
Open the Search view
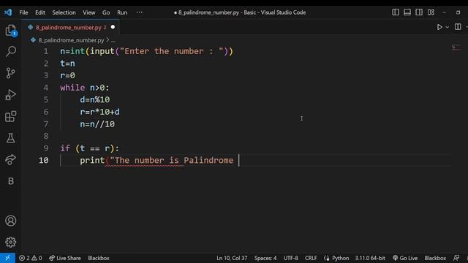tap(11, 51)
